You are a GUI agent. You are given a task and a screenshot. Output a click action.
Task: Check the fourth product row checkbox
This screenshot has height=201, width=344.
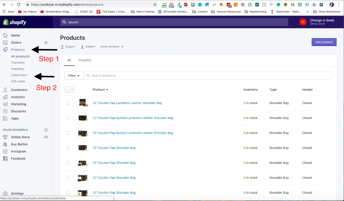point(68,148)
